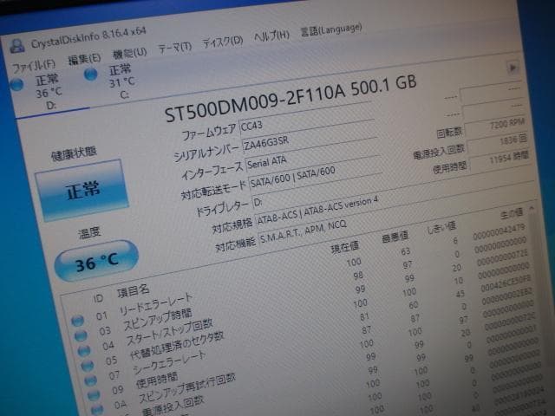Click the 温度 label
This screenshot has width=555, height=416.
click(x=89, y=233)
